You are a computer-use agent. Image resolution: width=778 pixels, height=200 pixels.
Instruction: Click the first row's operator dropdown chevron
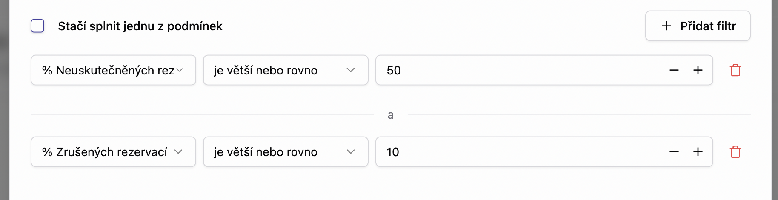click(x=351, y=70)
